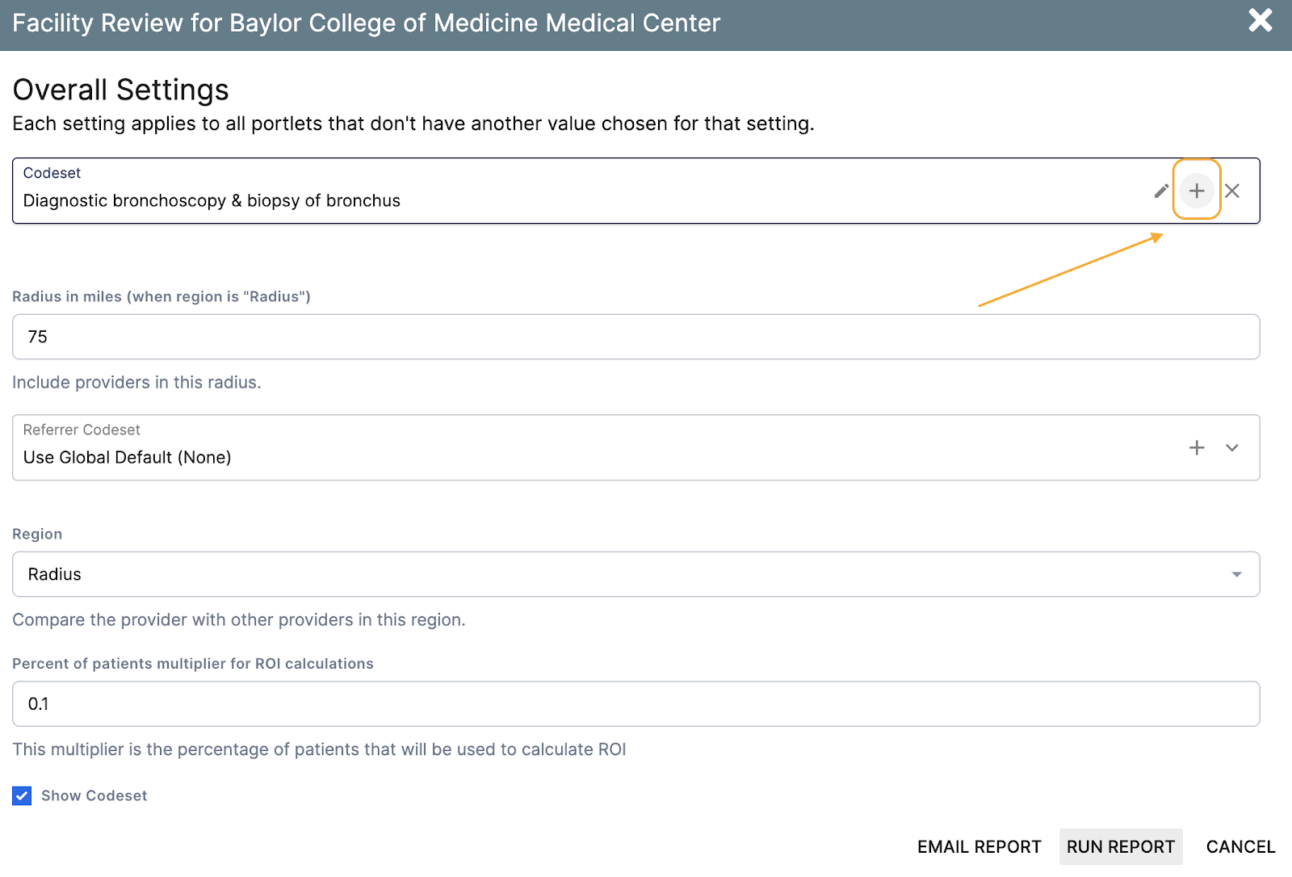Edit the Codeset with the pencil icon
1292x877 pixels.
(1161, 191)
